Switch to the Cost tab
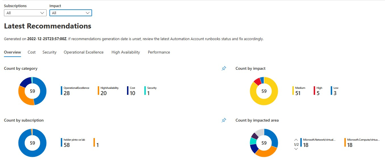The width and height of the screenshot is (385, 164). coord(31,52)
